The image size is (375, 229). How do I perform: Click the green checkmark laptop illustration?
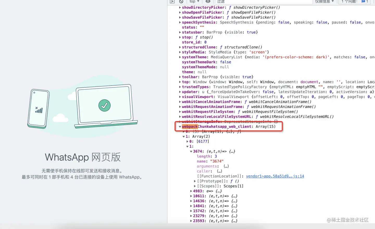[x=106, y=106]
